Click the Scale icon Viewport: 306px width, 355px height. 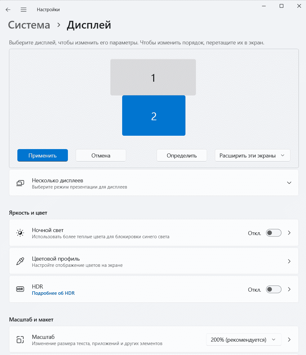[x=20, y=339]
